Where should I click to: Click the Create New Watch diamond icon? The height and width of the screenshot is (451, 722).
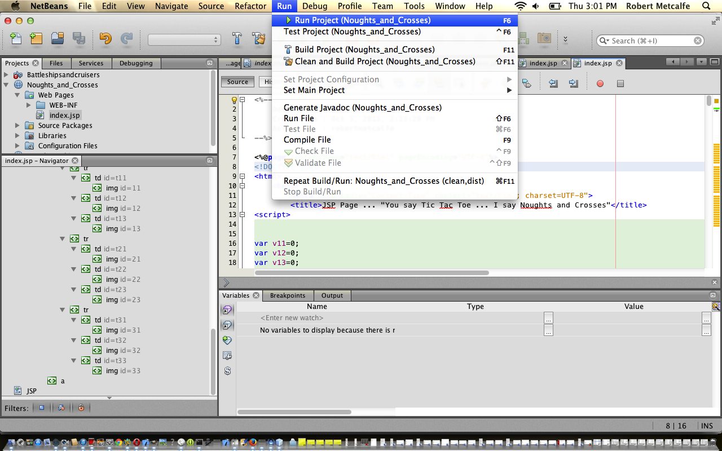227,341
